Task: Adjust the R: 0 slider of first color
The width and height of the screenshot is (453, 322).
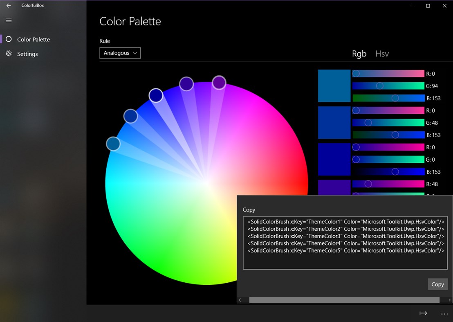Action: (x=388, y=74)
